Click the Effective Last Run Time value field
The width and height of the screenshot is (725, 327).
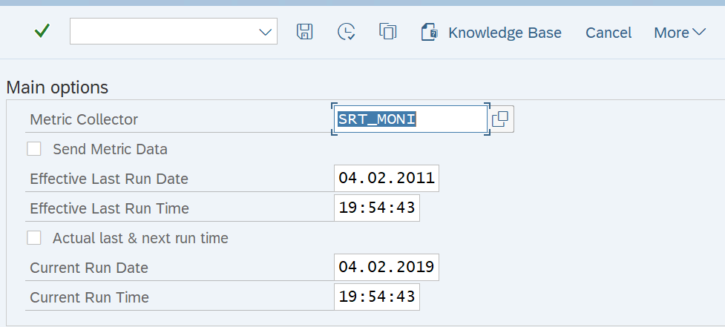tap(376, 208)
